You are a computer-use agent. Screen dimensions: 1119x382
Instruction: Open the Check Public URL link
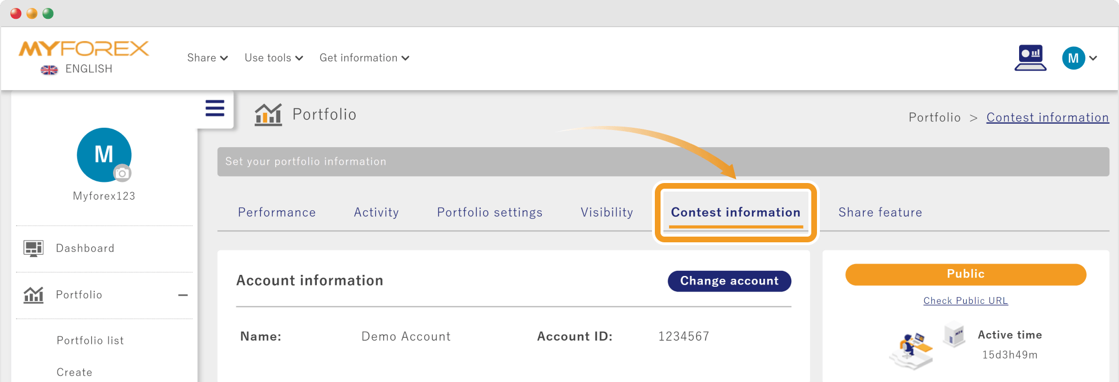pyautogui.click(x=965, y=300)
